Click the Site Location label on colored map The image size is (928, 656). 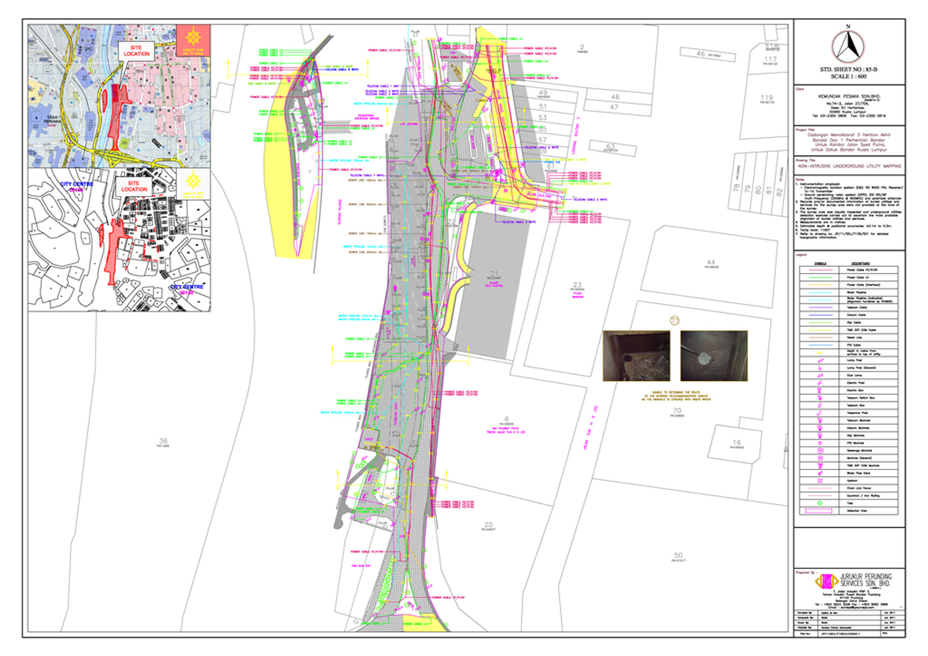[x=136, y=50]
